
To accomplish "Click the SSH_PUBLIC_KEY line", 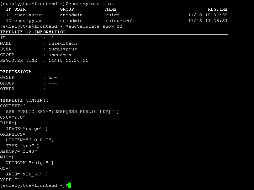I will click(62, 112).
